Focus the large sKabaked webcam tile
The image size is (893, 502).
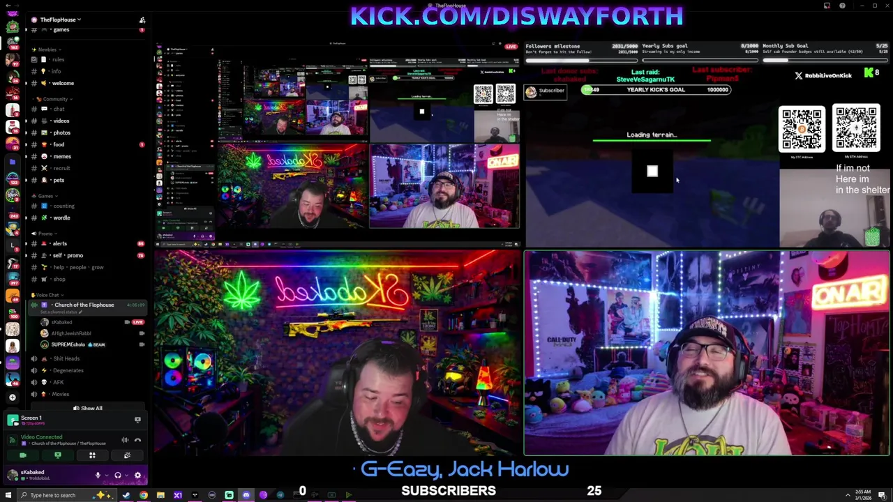338,353
